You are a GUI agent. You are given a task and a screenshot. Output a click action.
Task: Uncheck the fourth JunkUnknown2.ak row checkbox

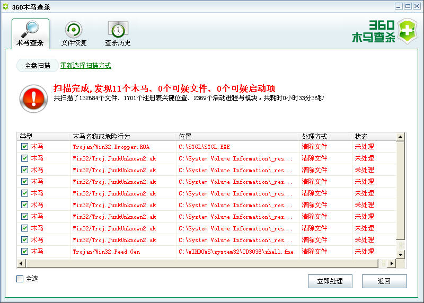[x=24, y=193]
